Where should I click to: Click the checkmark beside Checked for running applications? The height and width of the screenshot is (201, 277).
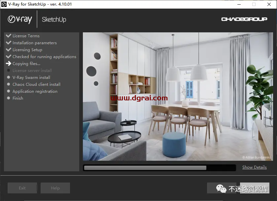pos(9,56)
